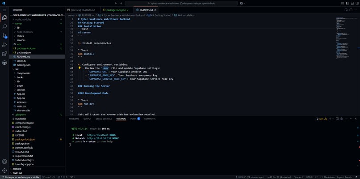Open the OUTPUT panel tab
The height and width of the screenshot is (179, 360).
(x=87, y=119)
